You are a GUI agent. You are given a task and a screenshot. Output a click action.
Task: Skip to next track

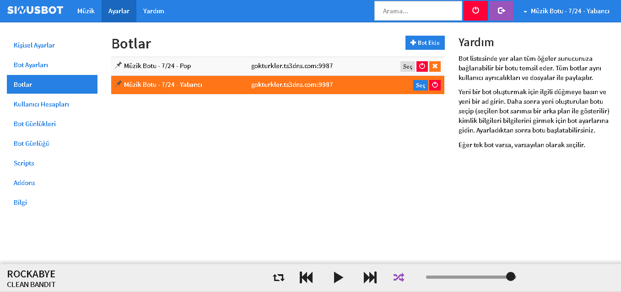point(370,277)
